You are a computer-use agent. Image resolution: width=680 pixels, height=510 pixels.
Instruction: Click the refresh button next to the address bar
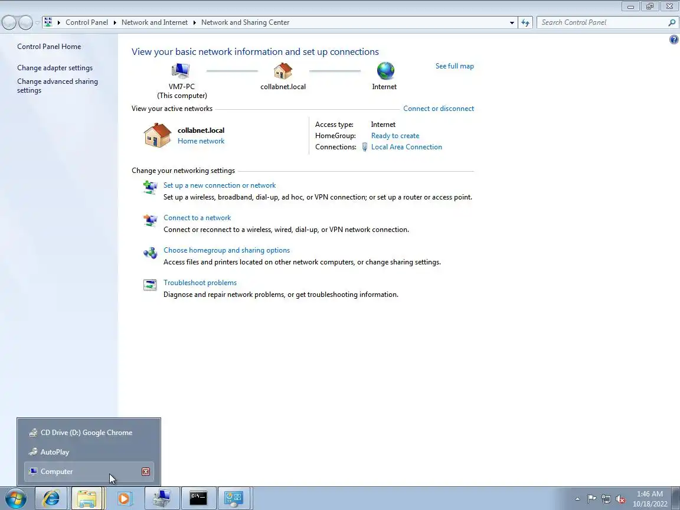[525, 22]
